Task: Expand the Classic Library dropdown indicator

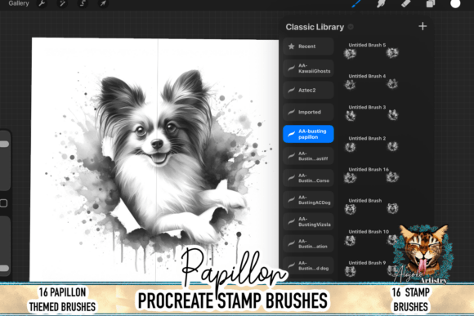Action: (351, 27)
